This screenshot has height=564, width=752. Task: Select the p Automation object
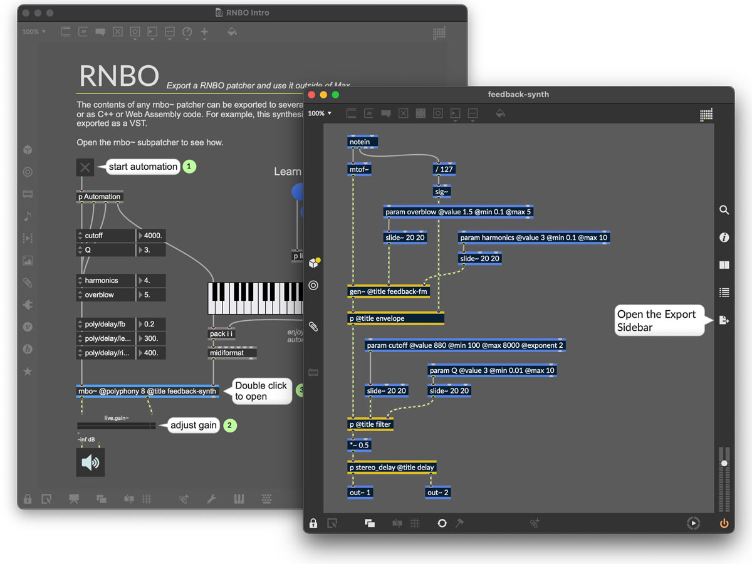[100, 197]
